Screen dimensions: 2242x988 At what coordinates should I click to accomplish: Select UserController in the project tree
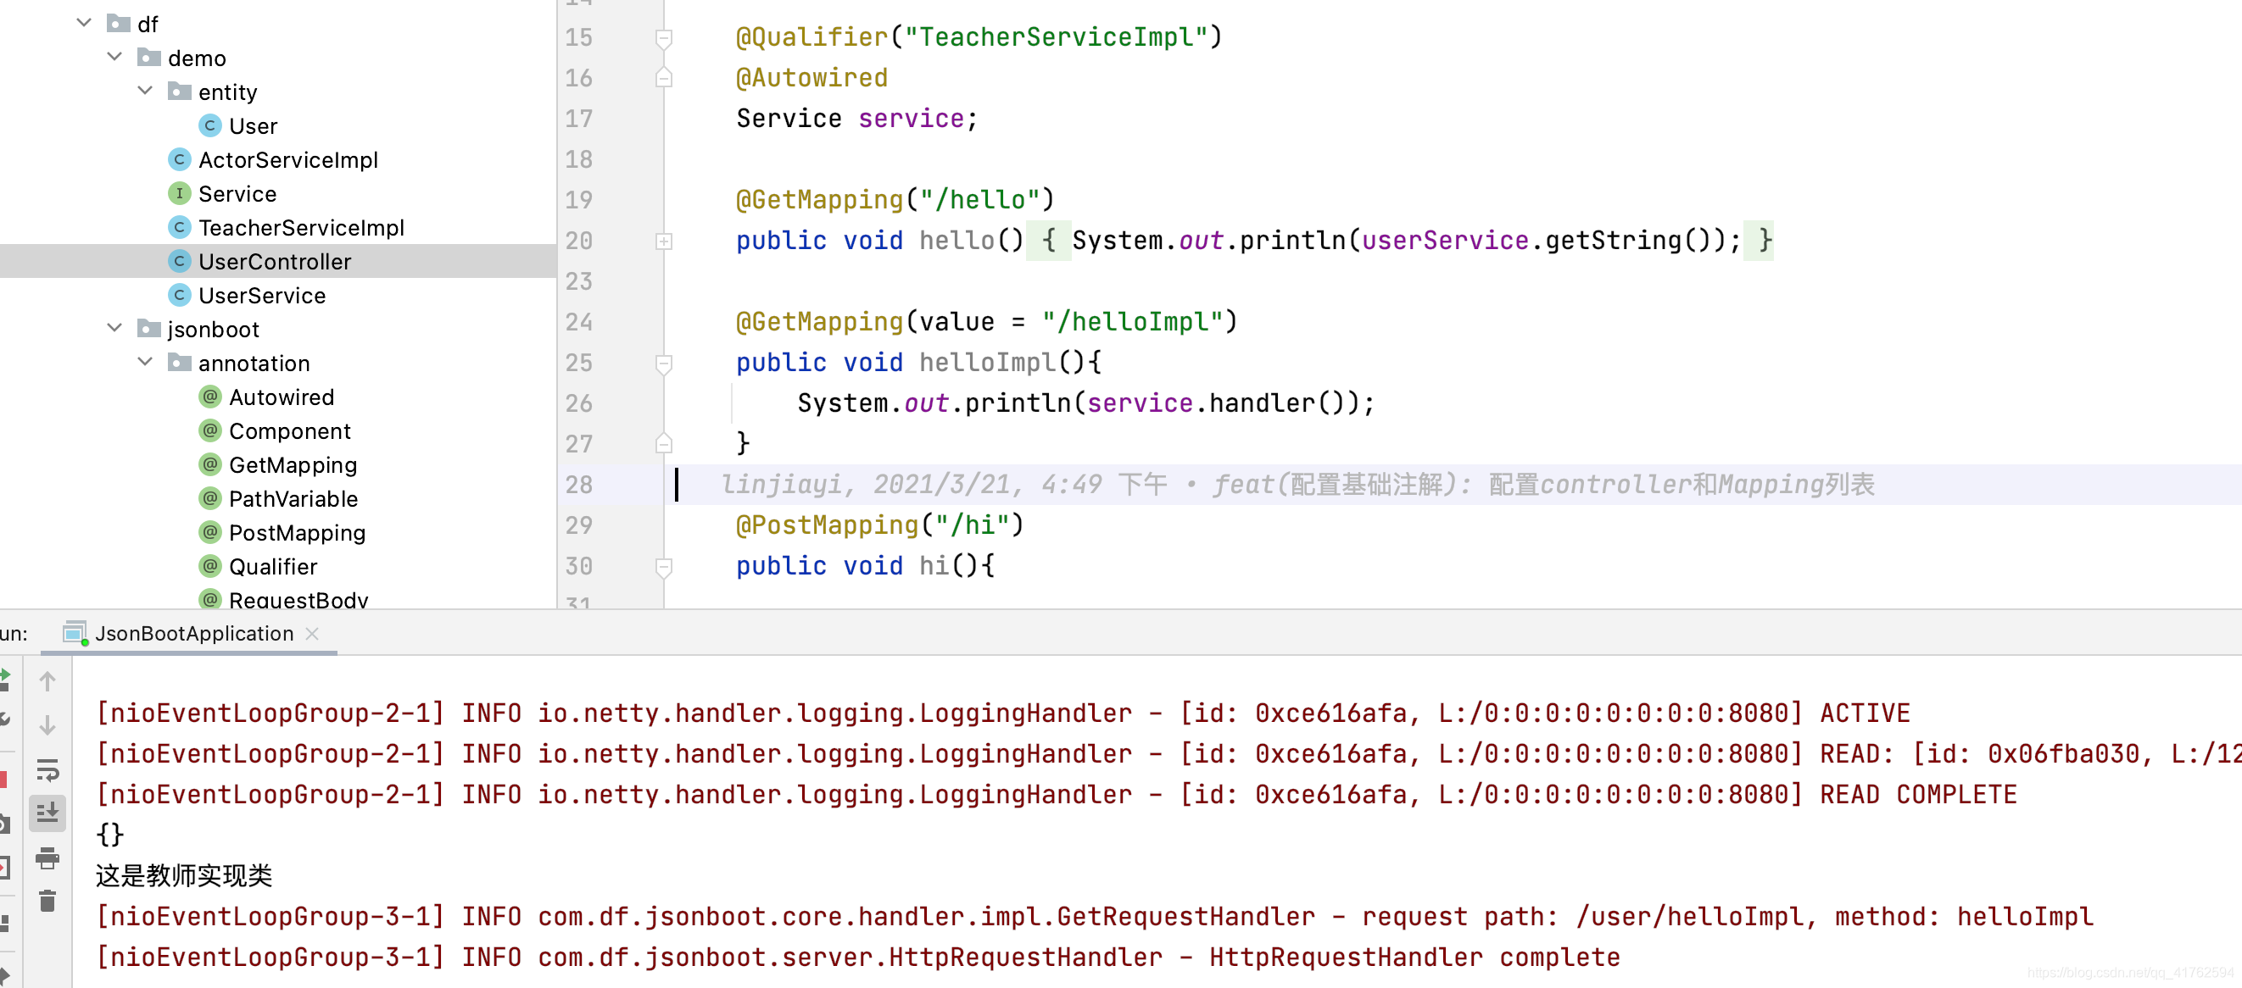[x=275, y=262]
